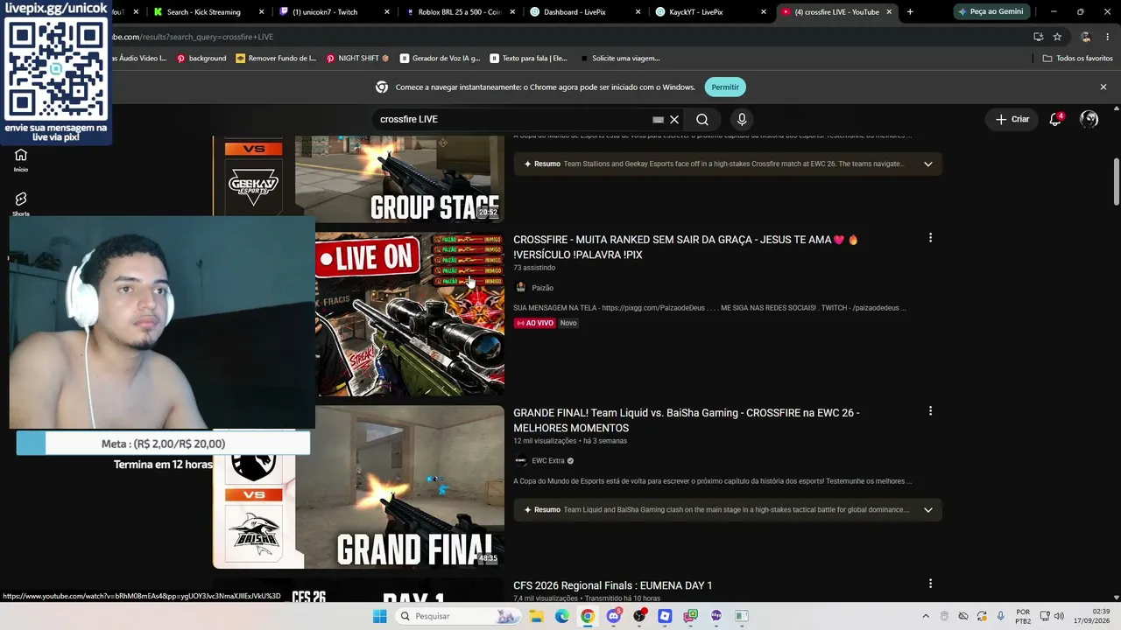Open the CROSSFIRE - MUITA RANKED live title
Image resolution: width=1121 pixels, height=630 pixels.
point(686,247)
